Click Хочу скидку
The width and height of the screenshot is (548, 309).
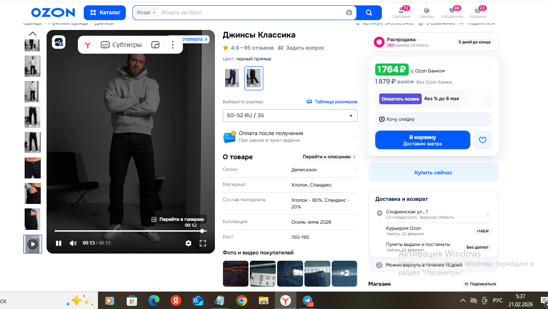pos(433,119)
